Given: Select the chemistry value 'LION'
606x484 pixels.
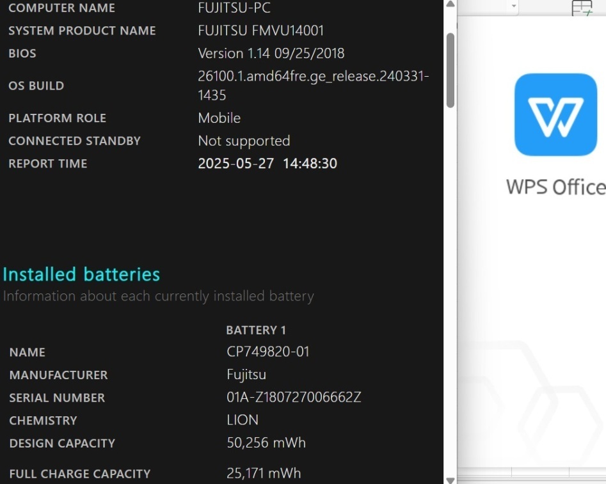Looking at the screenshot, I should [x=243, y=420].
